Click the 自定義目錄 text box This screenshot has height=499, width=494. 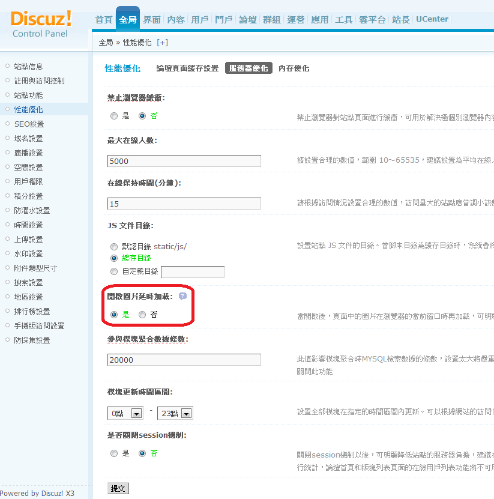point(192,271)
